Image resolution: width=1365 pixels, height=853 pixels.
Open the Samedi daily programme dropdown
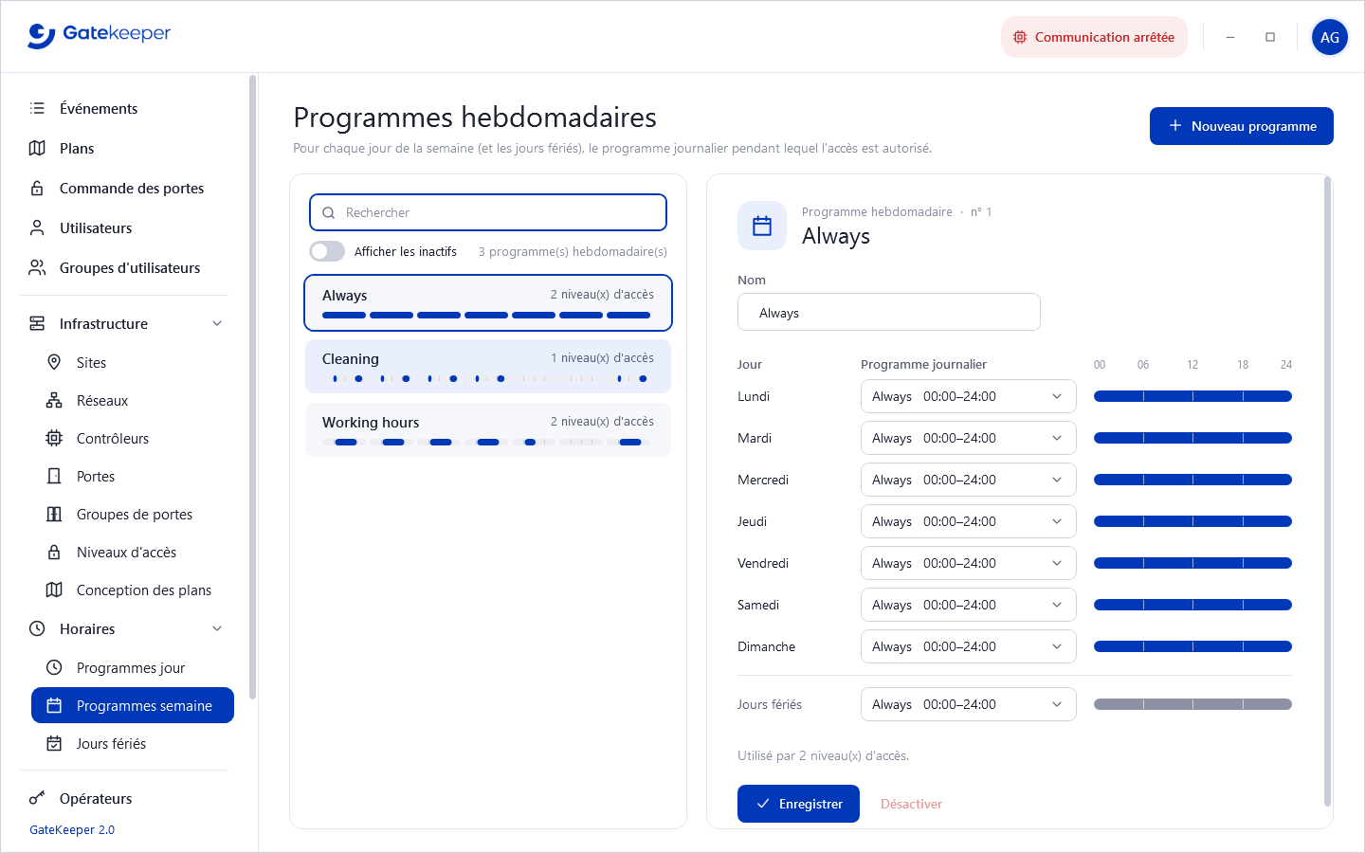click(969, 605)
